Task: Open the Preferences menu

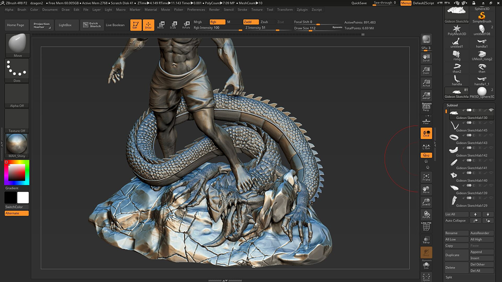Action: point(196,10)
